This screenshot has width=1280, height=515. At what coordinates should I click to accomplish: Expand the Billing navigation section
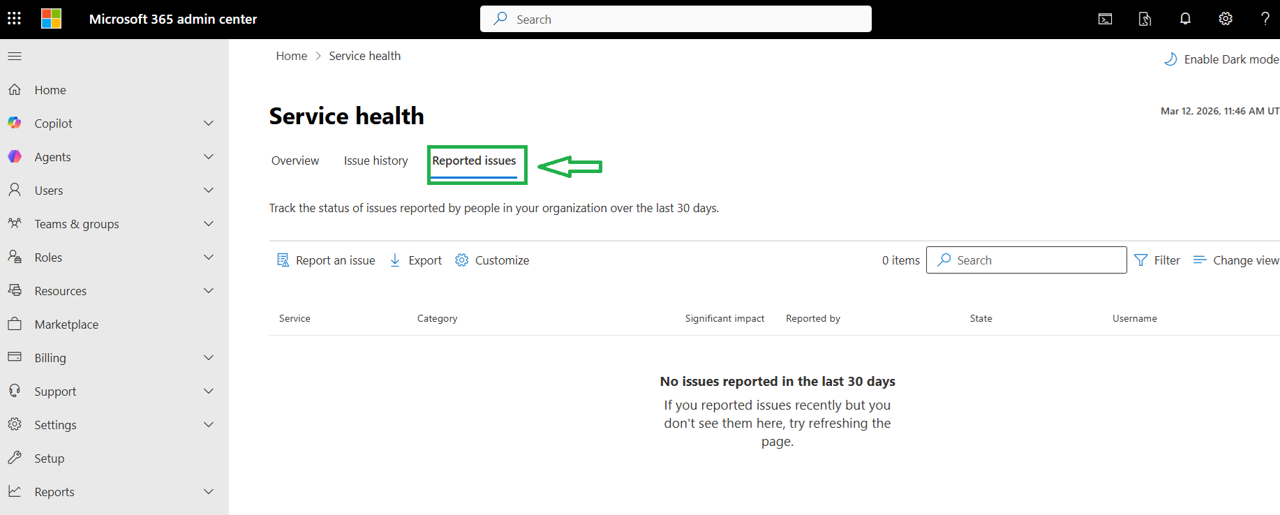209,357
